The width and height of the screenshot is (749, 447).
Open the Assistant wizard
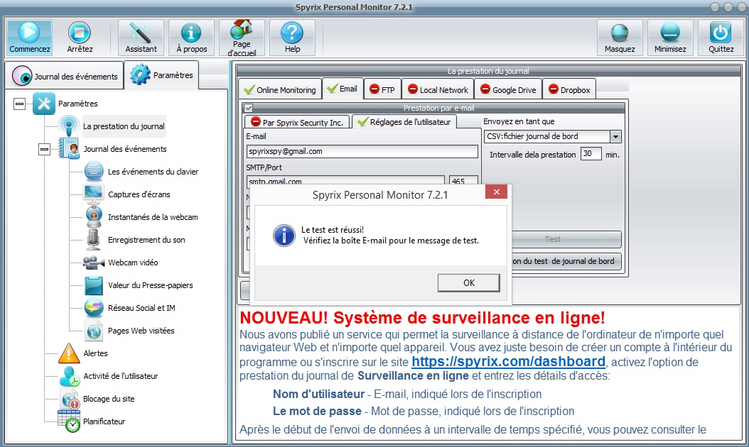pyautogui.click(x=141, y=37)
